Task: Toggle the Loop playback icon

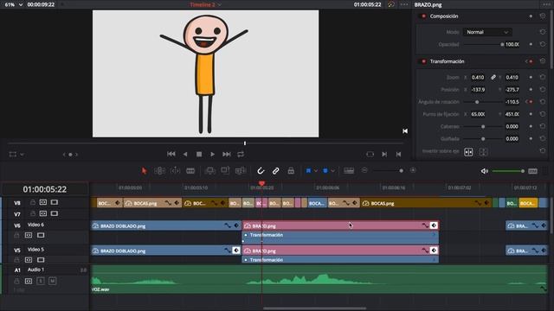Action: tap(241, 154)
